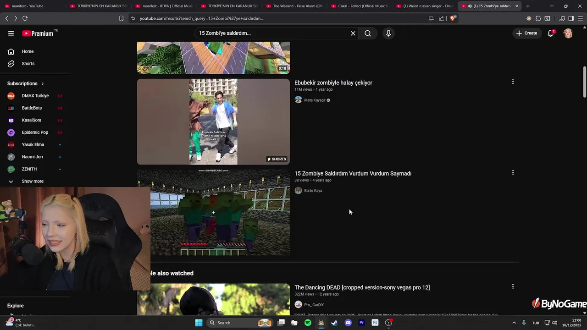
Task: Switch to the manifest - YouTube tab
Action: coord(32,6)
